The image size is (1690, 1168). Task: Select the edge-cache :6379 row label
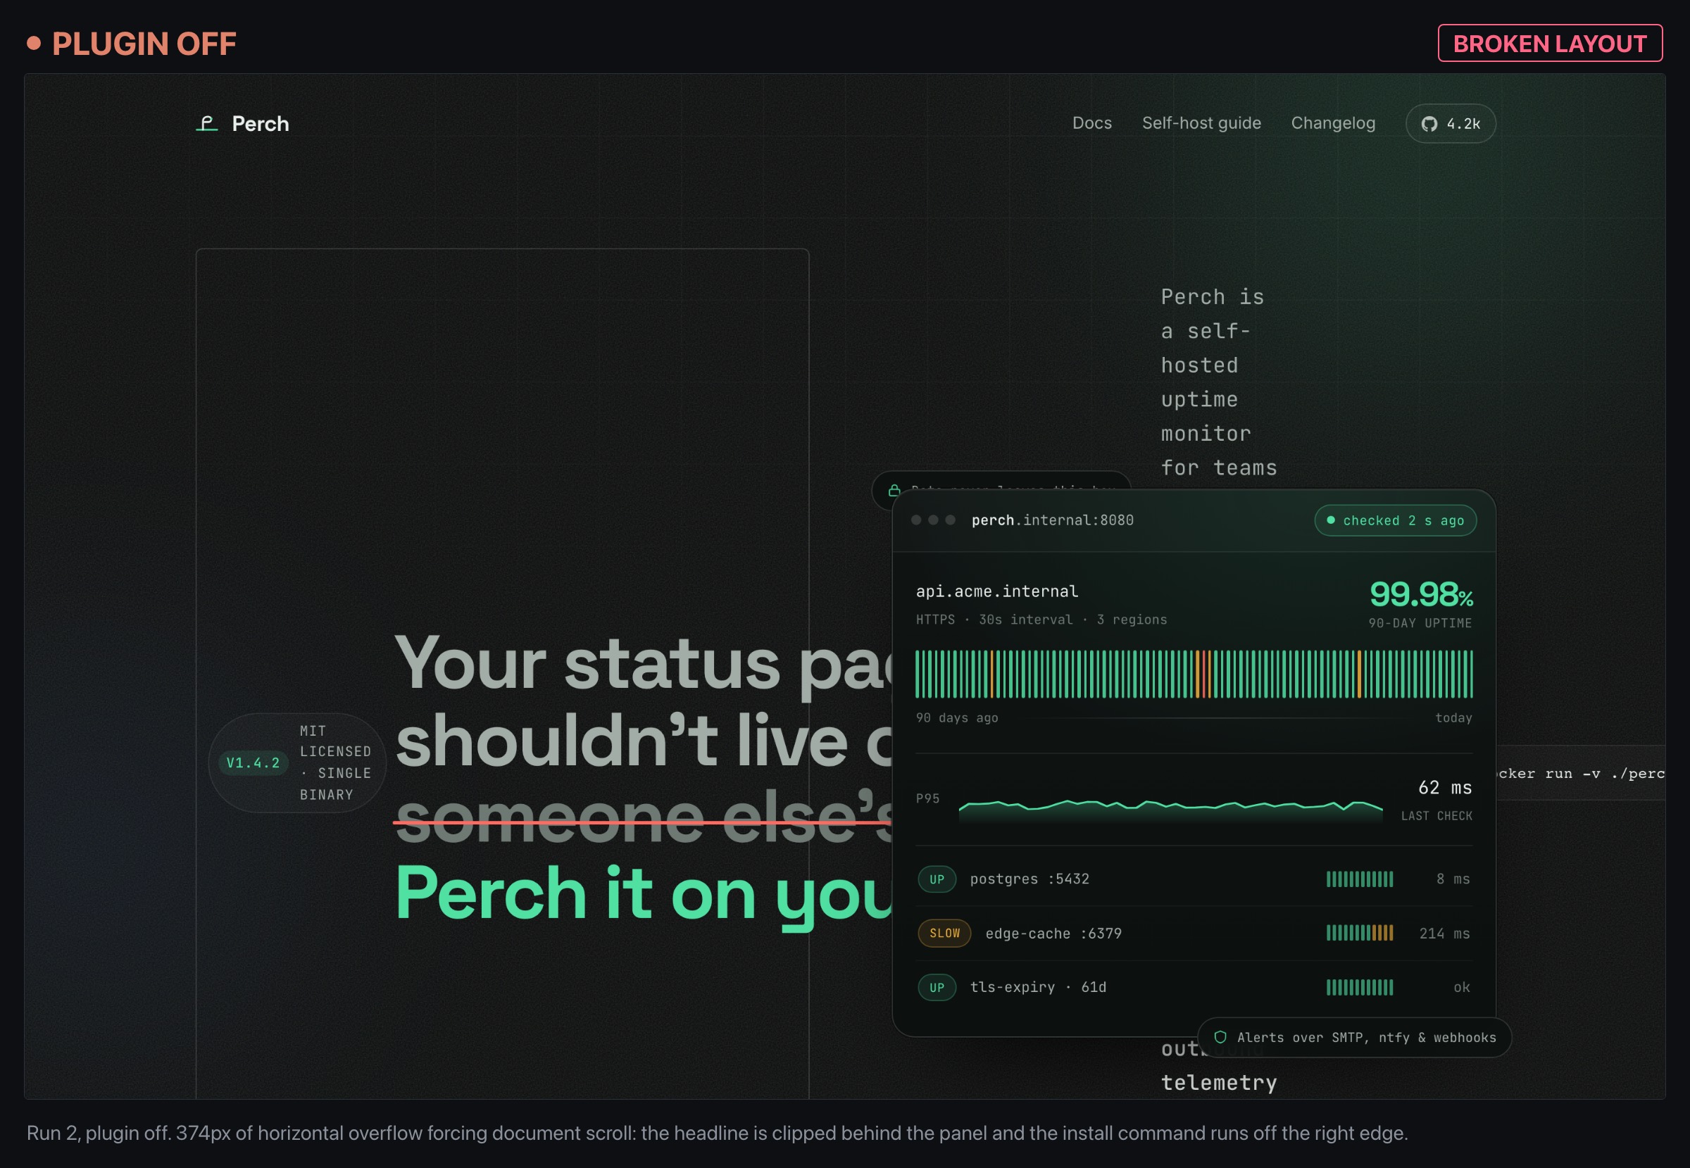[x=1053, y=933]
